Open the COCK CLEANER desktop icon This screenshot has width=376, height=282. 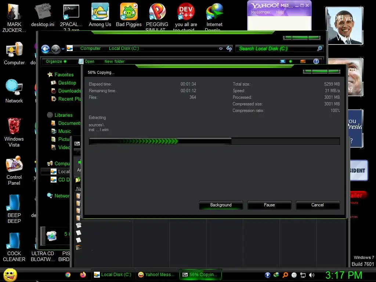coord(14,247)
